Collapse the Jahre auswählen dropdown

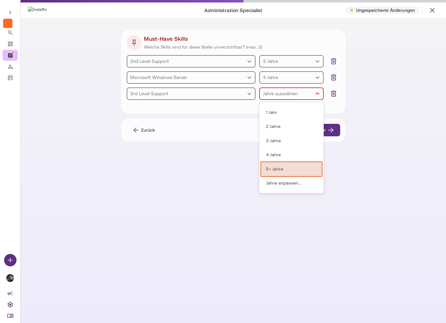pyautogui.click(x=291, y=94)
